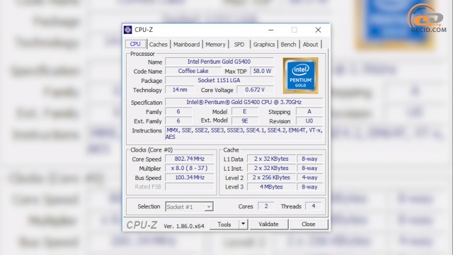Switch to the Caches tab

click(x=158, y=45)
